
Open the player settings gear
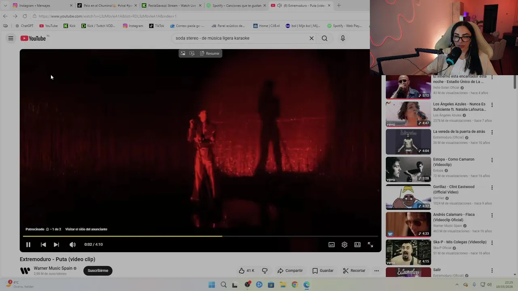click(x=344, y=245)
